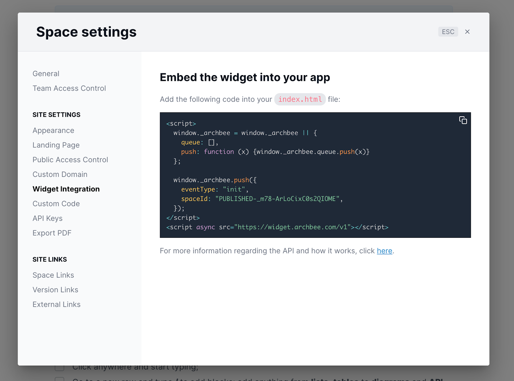The width and height of the screenshot is (514, 381).
Task: Open the Version Links section
Action: point(55,290)
